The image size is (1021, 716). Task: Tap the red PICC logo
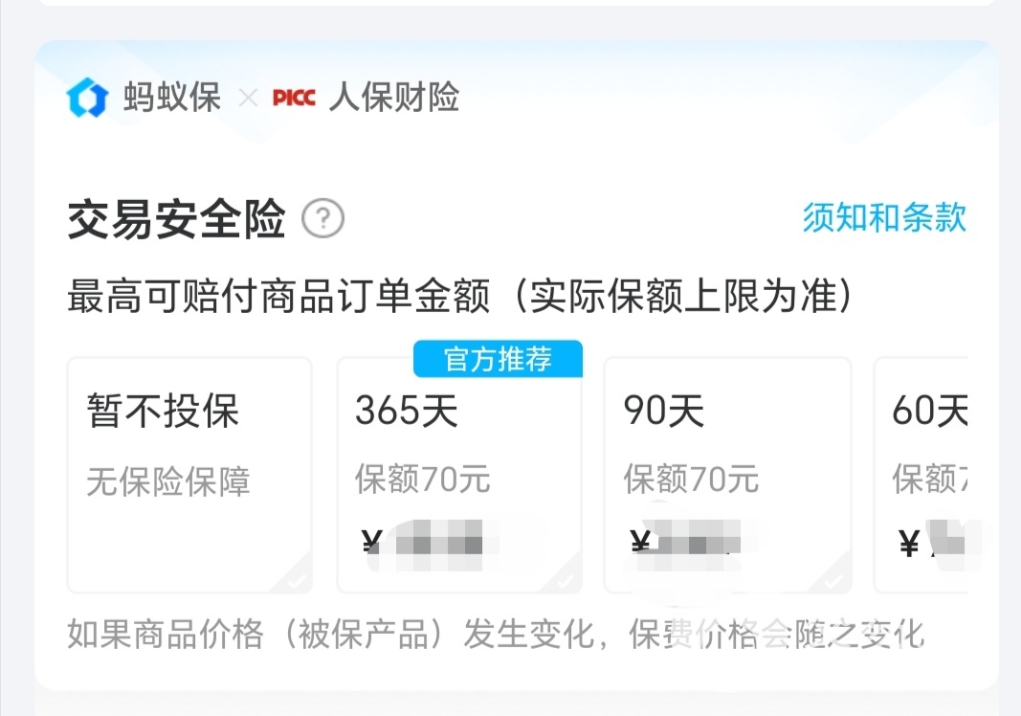pos(294,99)
